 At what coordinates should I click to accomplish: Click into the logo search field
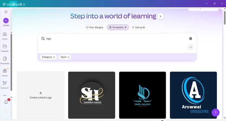tap(117, 38)
